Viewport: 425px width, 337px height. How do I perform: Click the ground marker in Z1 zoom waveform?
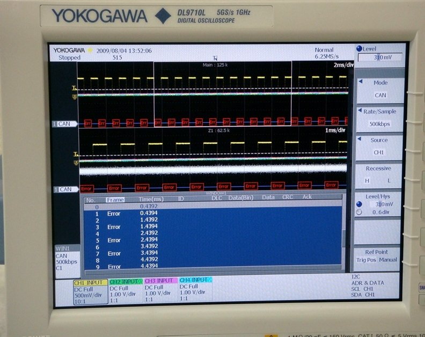tap(76, 163)
